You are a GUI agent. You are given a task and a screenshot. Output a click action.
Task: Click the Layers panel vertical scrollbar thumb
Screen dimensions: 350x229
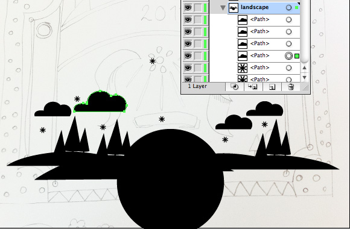coord(305,31)
